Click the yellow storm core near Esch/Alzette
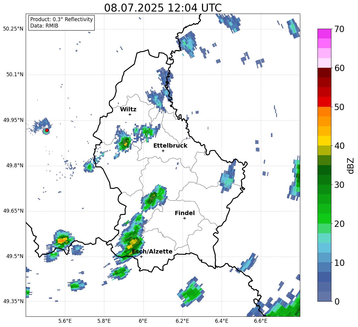 (x=132, y=244)
